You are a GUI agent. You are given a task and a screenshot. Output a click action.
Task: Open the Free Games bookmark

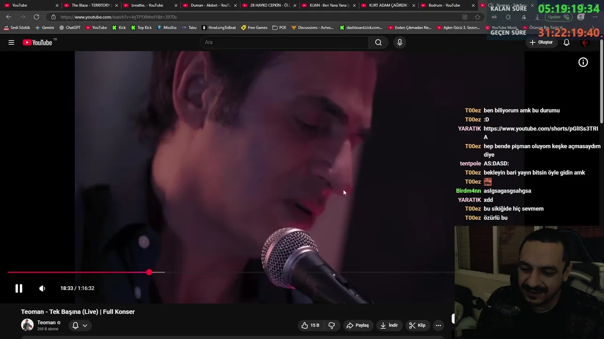[254, 28]
